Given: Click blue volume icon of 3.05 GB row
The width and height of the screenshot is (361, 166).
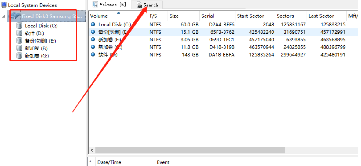Looking at the screenshot, I should click(x=93, y=40).
